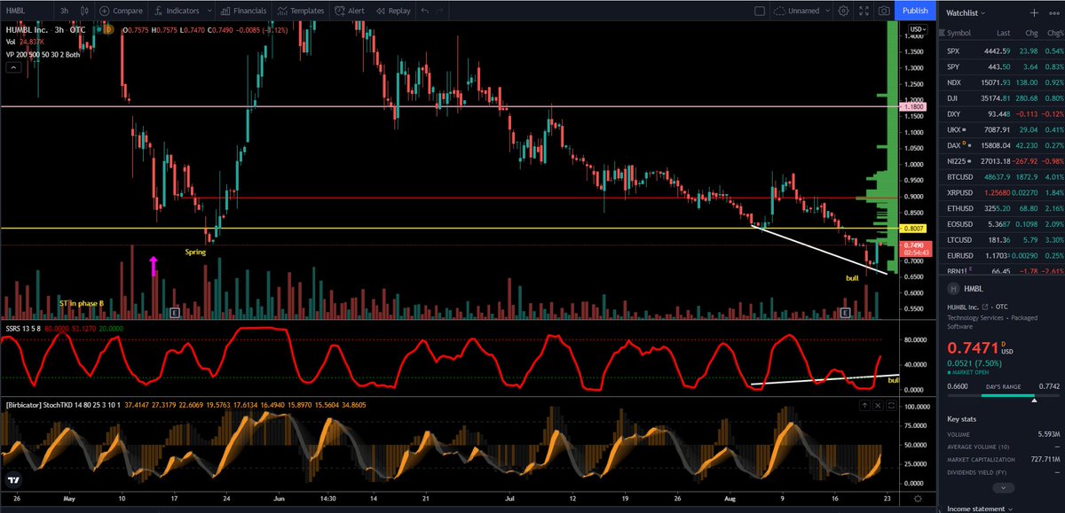Select the pink 1.1800 price label
Image resolution: width=1065 pixels, height=513 pixels.
[912, 106]
